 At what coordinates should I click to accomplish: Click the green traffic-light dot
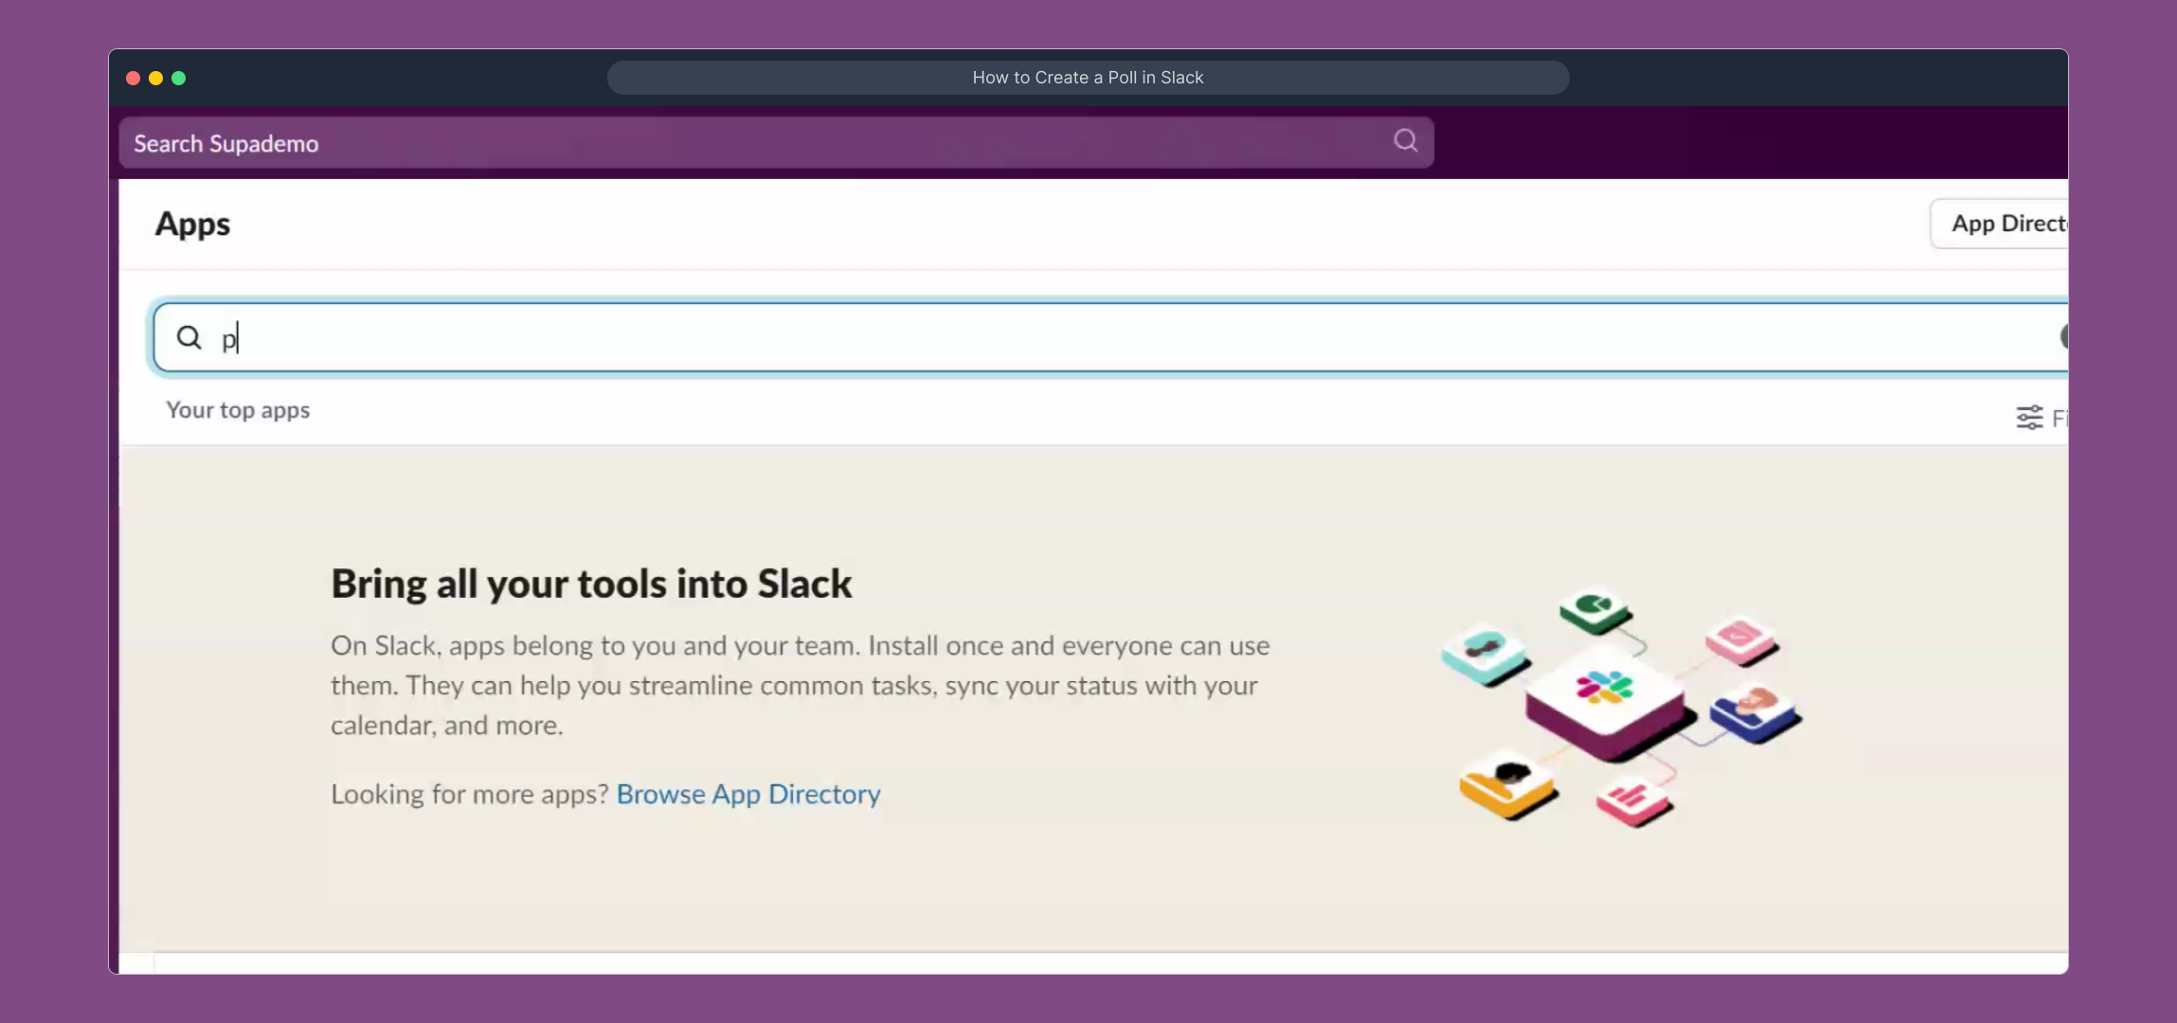pyautogui.click(x=179, y=78)
